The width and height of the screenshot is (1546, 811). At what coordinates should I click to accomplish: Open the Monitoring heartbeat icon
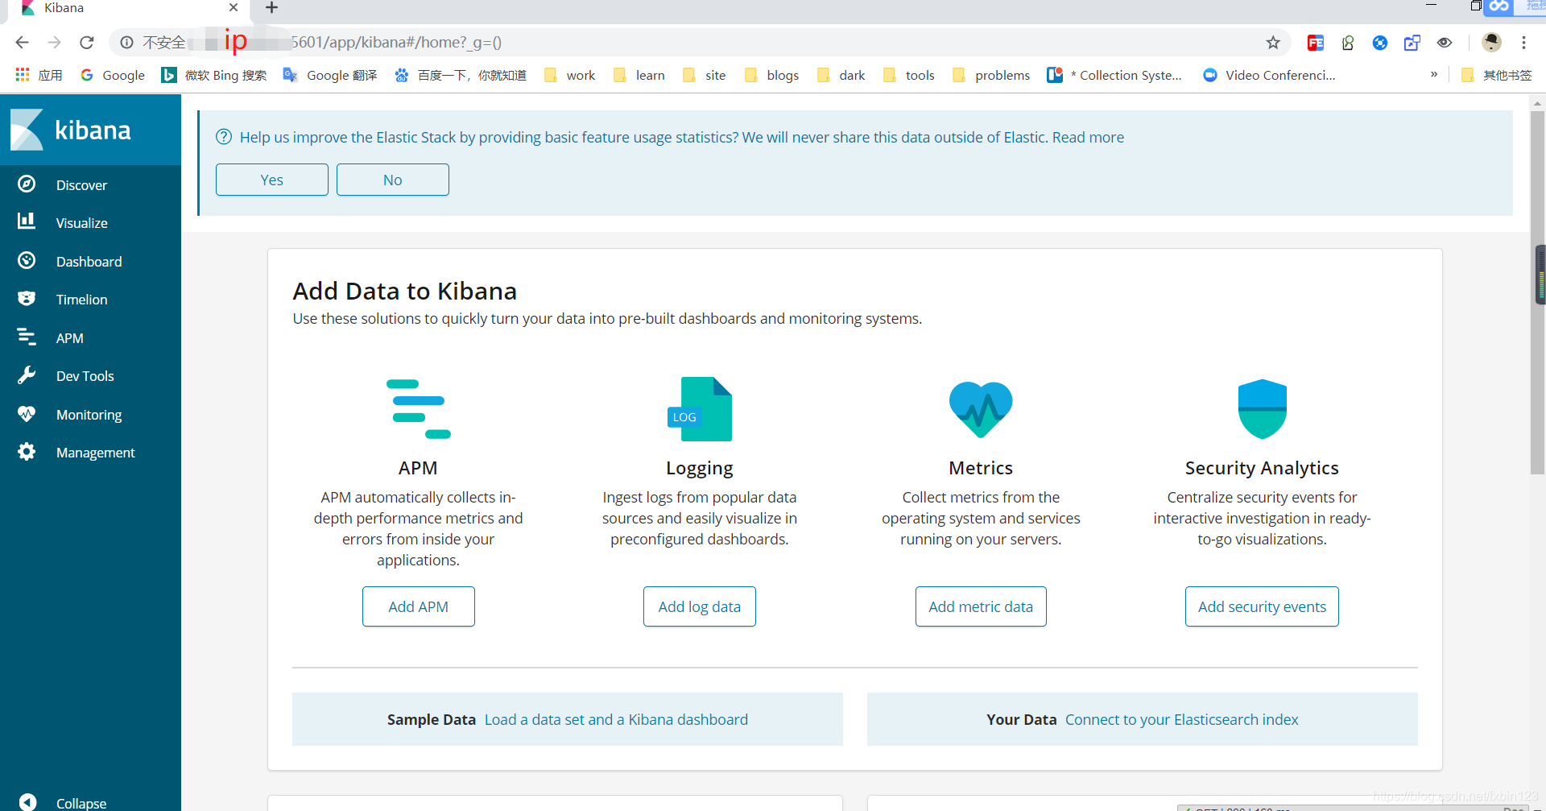click(27, 414)
